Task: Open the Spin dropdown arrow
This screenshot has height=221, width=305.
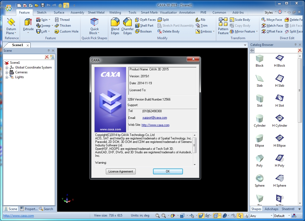Action: 49,20
